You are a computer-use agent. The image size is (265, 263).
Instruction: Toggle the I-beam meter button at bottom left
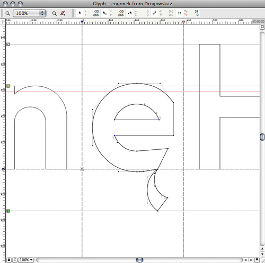pos(15,260)
